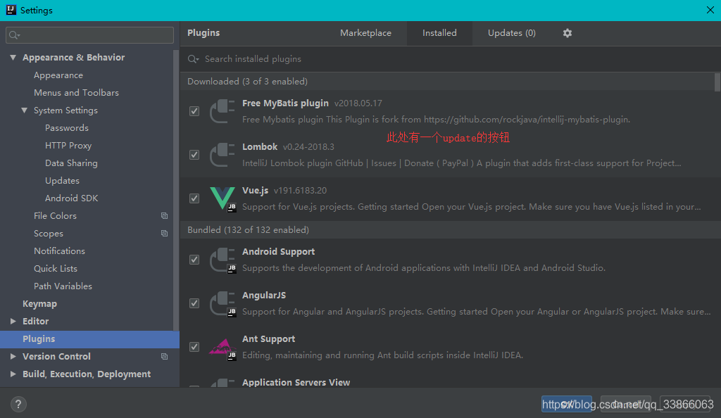
Task: Select the Ant Support plugin title
Action: click(x=268, y=339)
